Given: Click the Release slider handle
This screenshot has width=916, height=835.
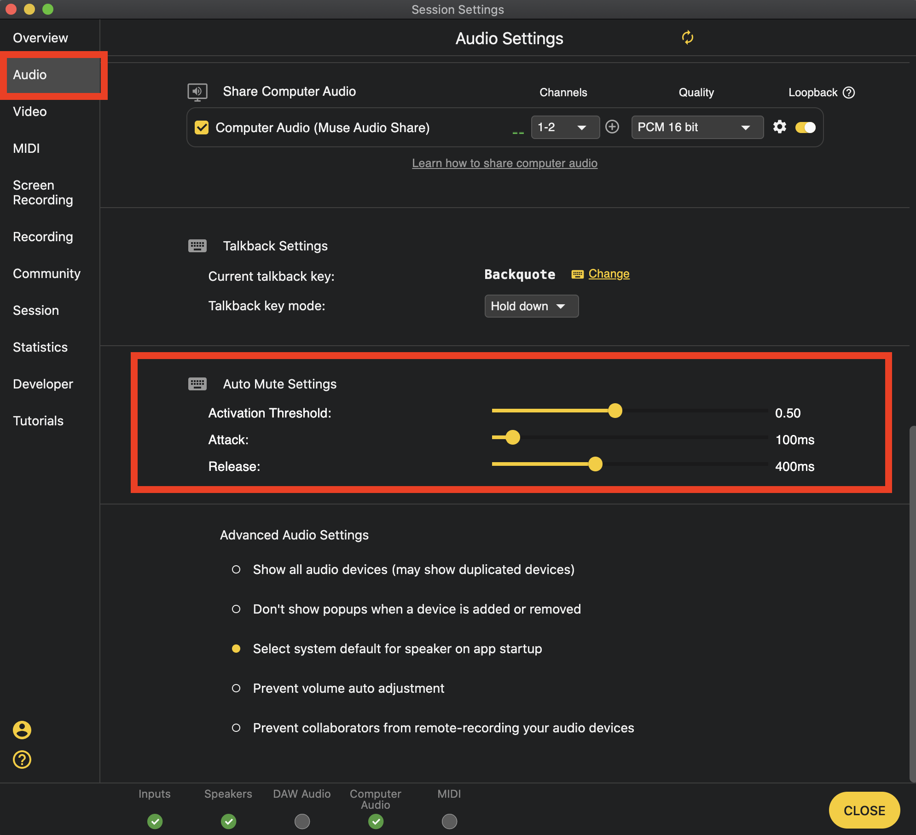Looking at the screenshot, I should click(x=595, y=464).
